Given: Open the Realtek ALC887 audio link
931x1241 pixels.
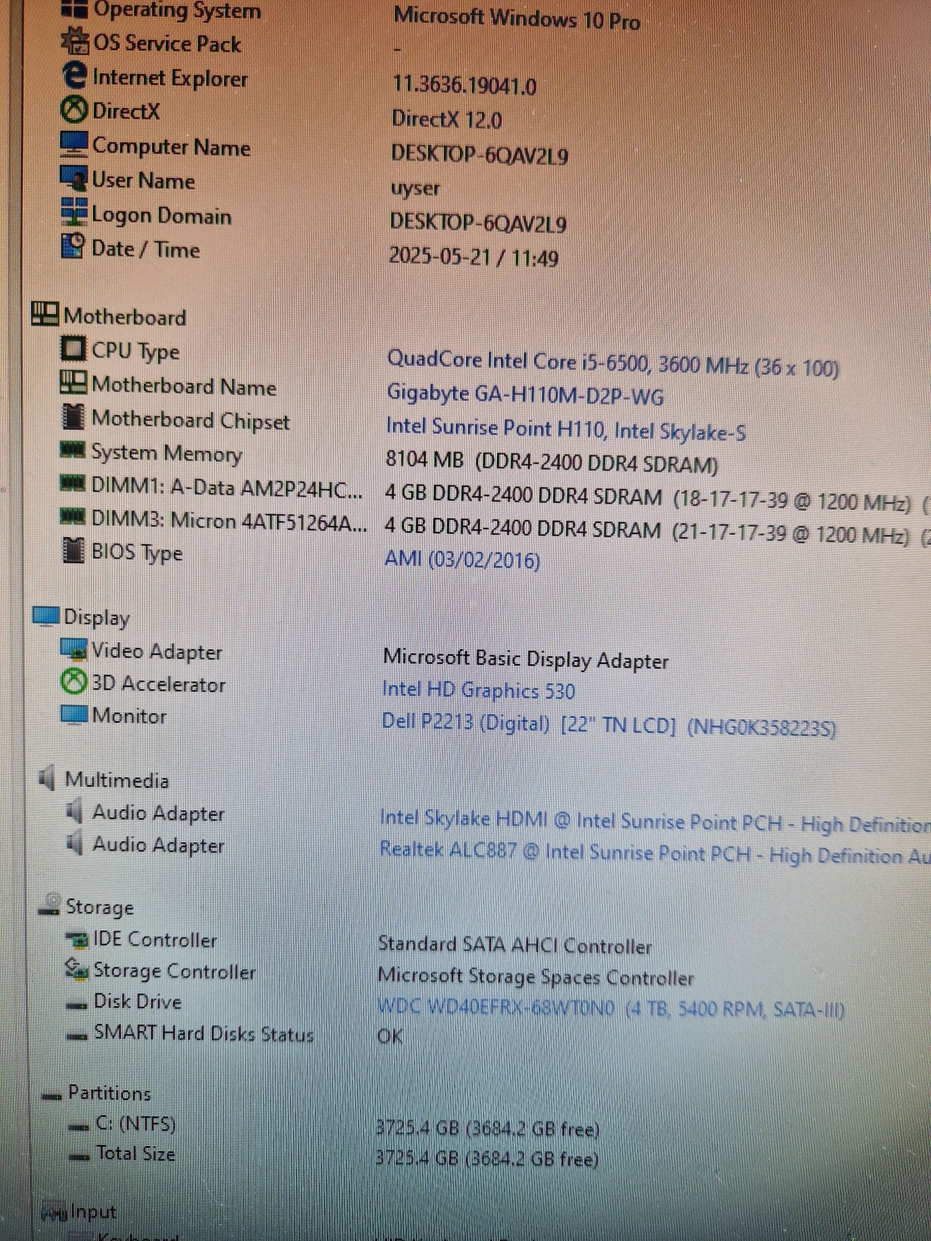Looking at the screenshot, I should tap(655, 853).
